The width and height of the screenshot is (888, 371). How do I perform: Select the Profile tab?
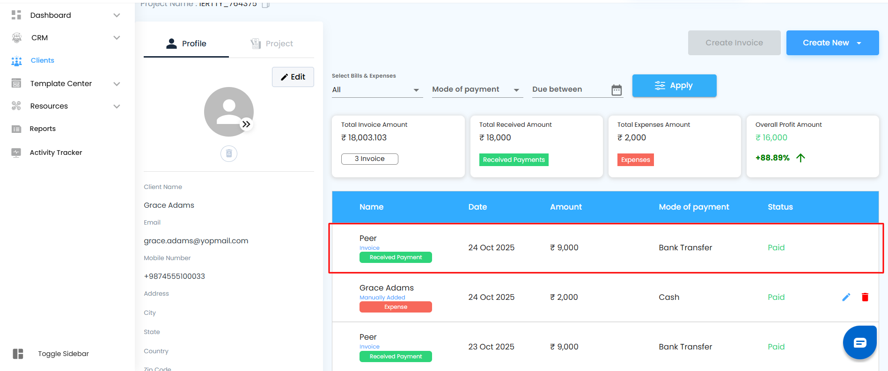(x=186, y=44)
